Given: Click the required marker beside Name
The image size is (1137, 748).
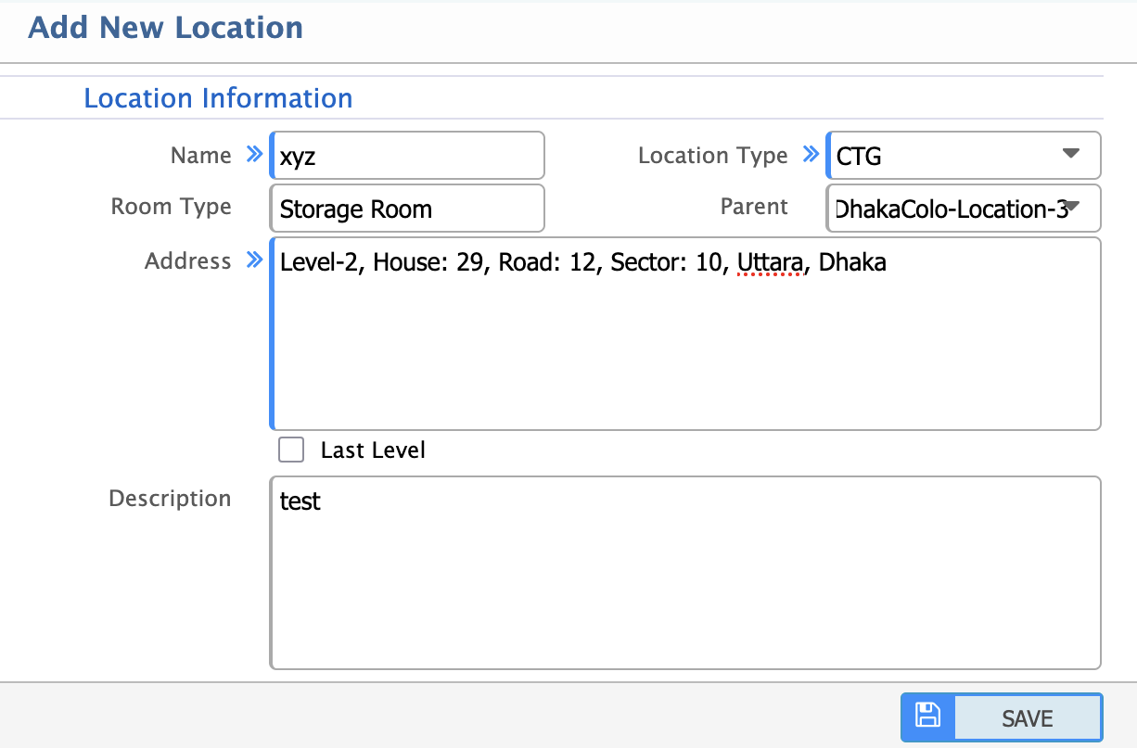Looking at the screenshot, I should coord(254,155).
